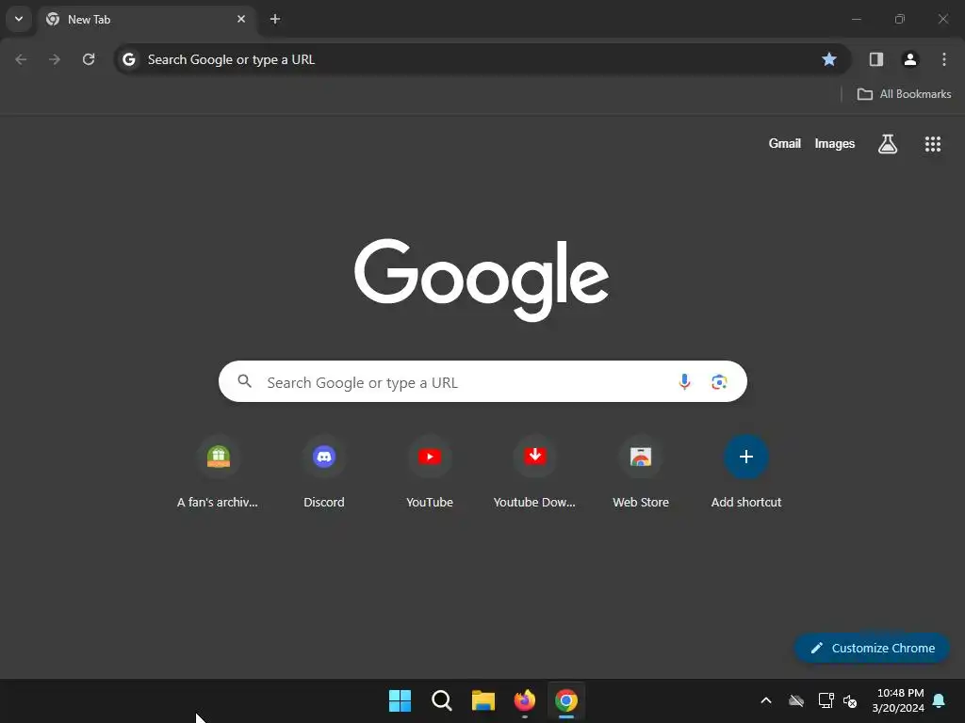Select the New Tab tab
The image size is (965, 723).
pyautogui.click(x=147, y=19)
